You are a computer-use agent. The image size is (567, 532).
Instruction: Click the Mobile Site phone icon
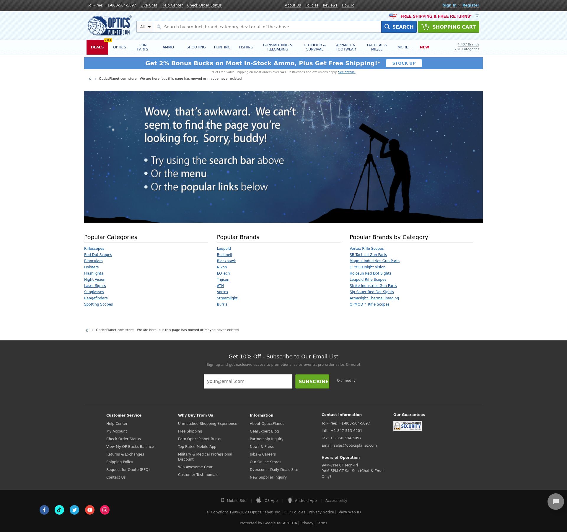pyautogui.click(x=223, y=500)
